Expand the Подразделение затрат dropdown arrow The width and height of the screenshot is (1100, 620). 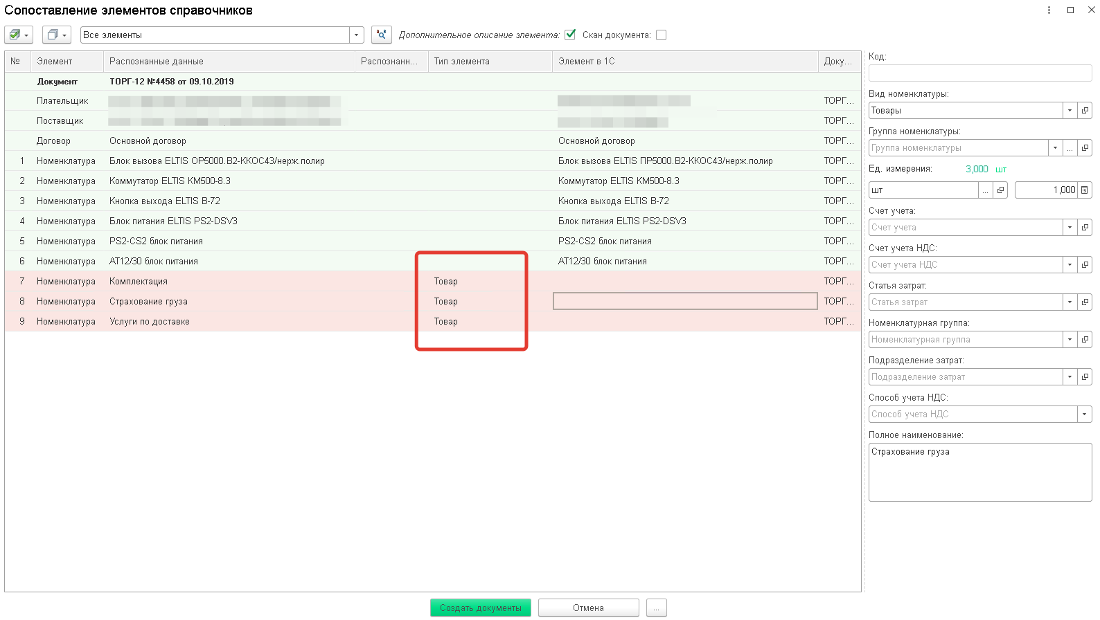point(1070,377)
